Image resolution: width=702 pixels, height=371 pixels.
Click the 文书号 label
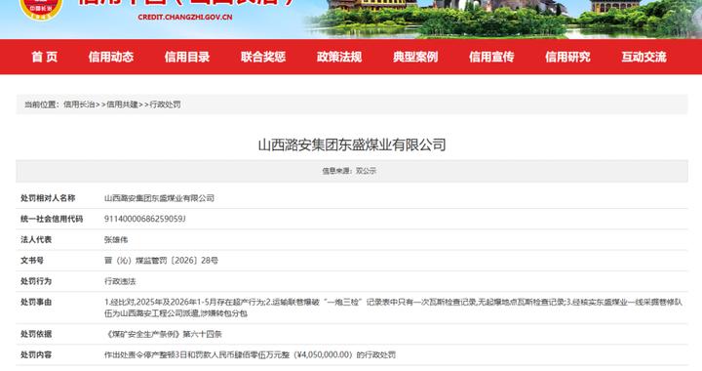tap(32, 261)
